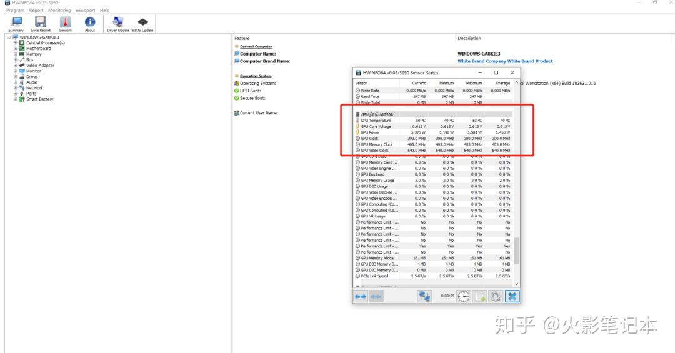
Task: Select Ports in the device tree
Action: pyautogui.click(x=31, y=94)
